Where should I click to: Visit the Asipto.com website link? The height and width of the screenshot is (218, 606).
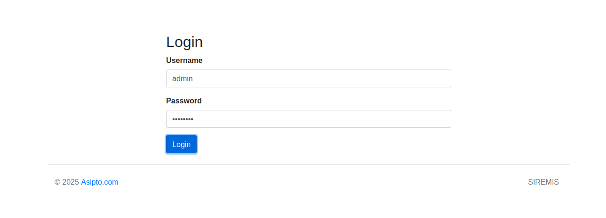pyautogui.click(x=100, y=182)
